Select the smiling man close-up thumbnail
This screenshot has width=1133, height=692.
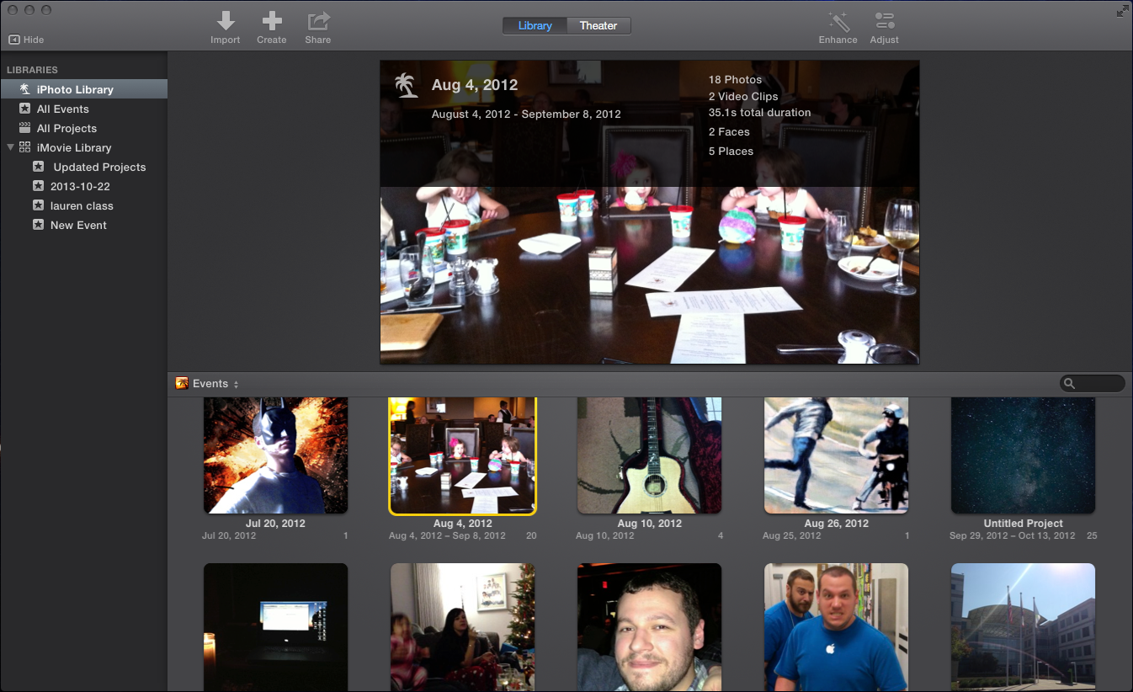coord(649,627)
